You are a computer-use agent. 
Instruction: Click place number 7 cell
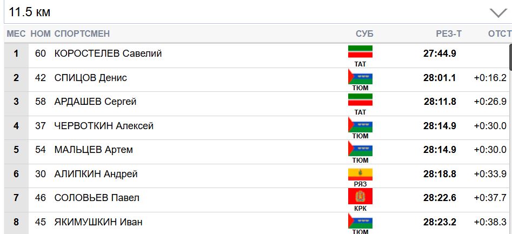click(x=16, y=198)
